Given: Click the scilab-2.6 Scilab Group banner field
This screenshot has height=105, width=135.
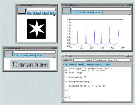Looking at the screenshot, I should pyautogui.click(x=102, y=60).
